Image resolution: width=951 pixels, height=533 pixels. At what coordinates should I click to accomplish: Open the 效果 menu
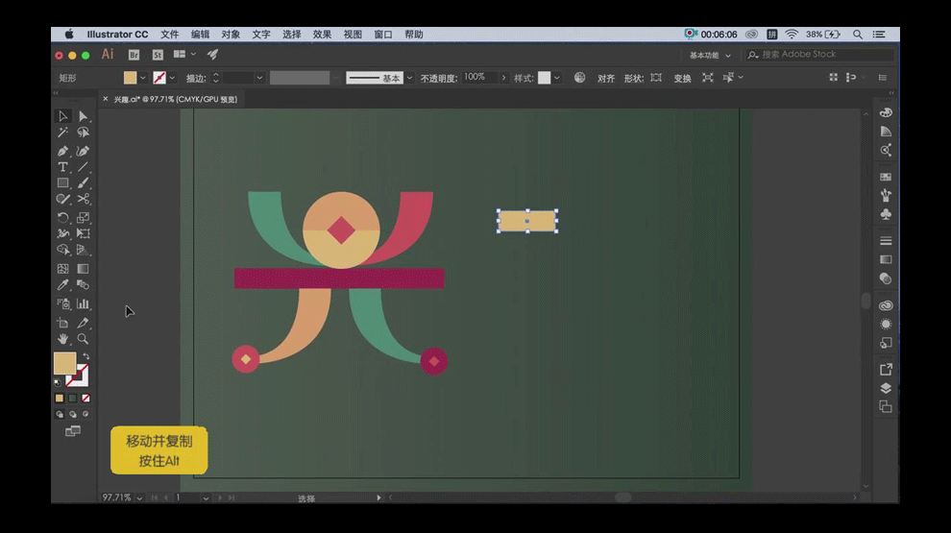click(x=322, y=35)
